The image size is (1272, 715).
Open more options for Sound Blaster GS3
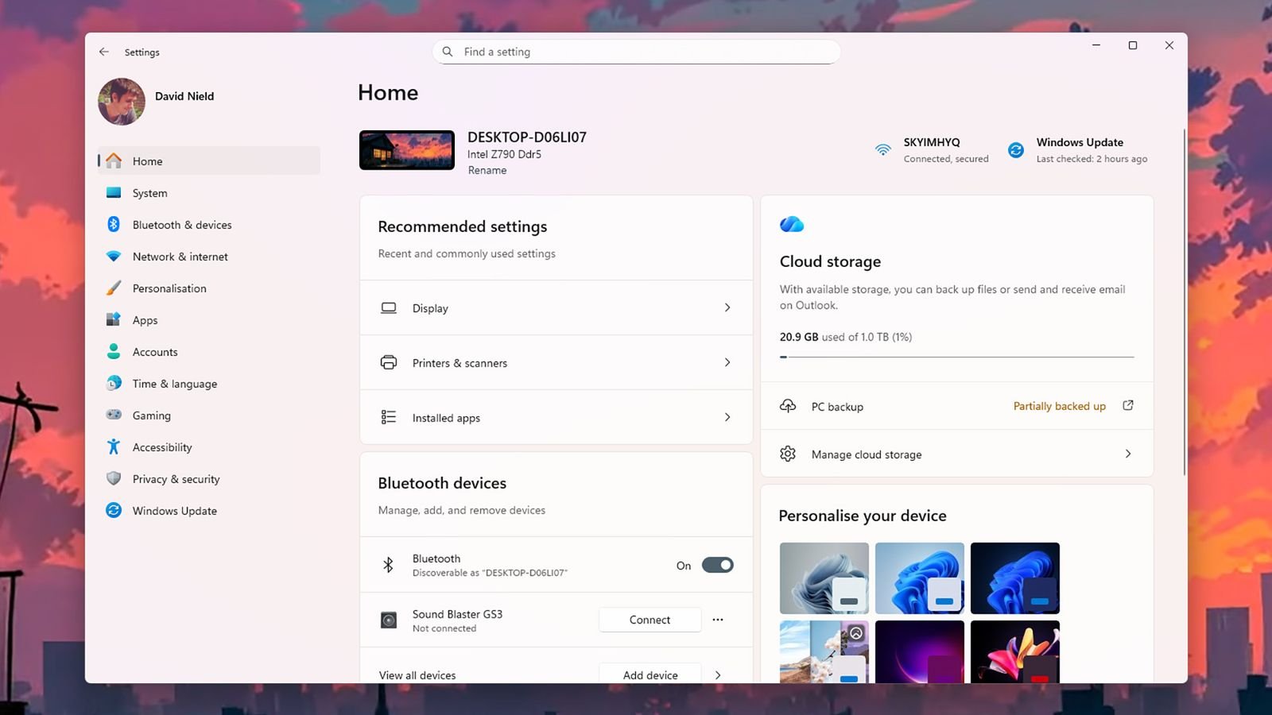pos(718,620)
